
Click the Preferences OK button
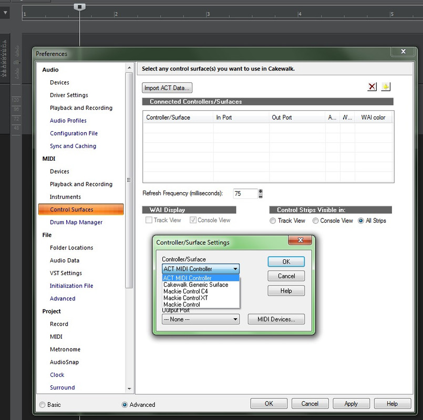269,404
